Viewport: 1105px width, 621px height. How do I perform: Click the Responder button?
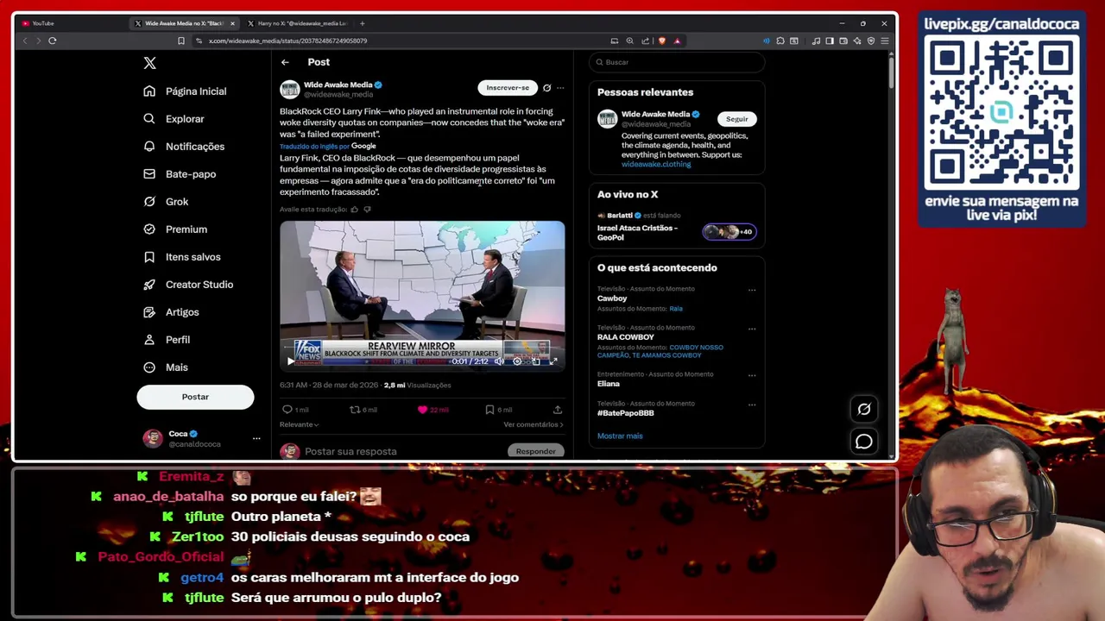[536, 451]
